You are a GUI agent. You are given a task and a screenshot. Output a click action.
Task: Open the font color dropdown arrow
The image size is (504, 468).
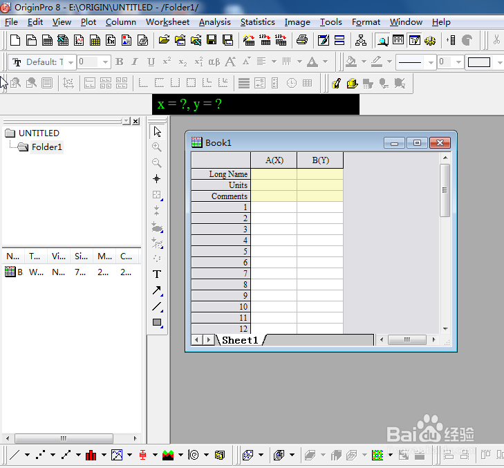pos(326,62)
